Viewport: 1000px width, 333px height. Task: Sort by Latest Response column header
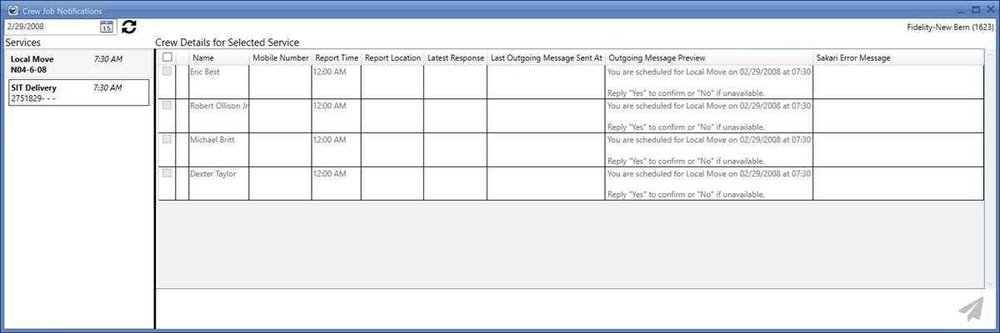tap(455, 58)
